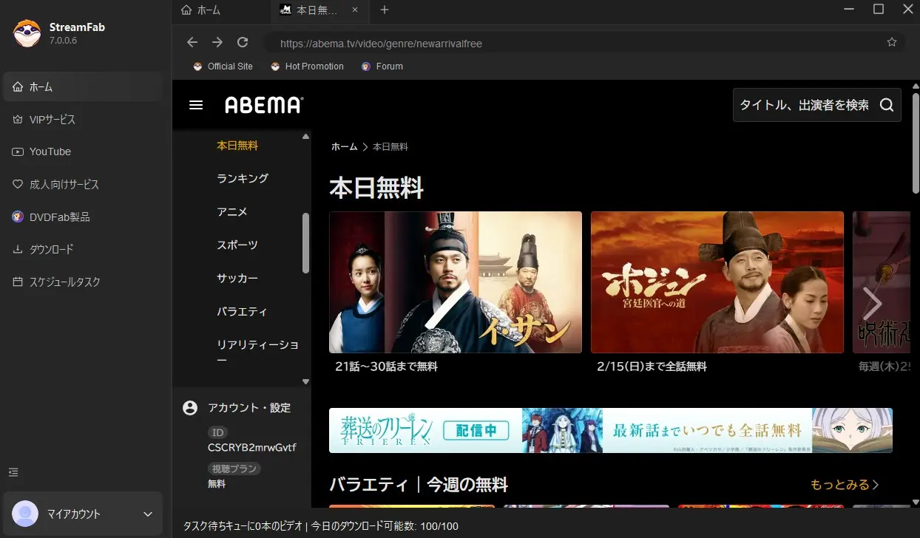Reload the page with refresh icon

click(x=243, y=42)
